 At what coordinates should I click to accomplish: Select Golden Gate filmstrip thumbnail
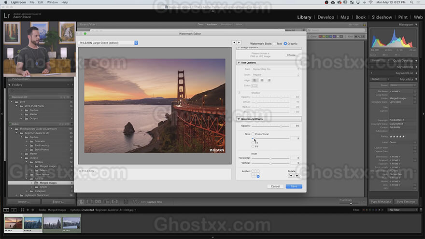click(14, 223)
